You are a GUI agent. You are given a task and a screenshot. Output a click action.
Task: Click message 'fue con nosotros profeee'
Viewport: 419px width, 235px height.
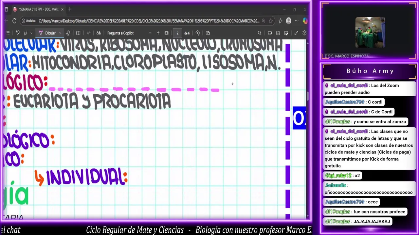click(x=379, y=211)
